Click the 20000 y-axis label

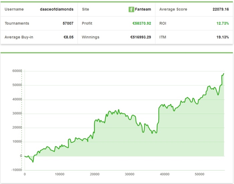17,127
